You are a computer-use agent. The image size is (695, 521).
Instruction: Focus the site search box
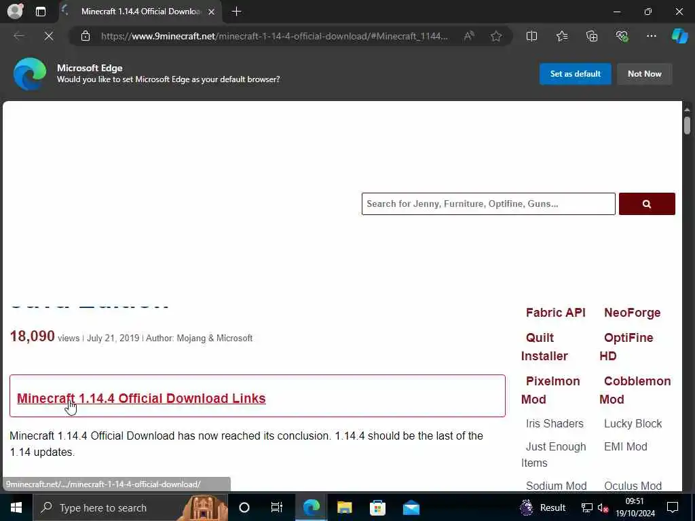tap(489, 204)
